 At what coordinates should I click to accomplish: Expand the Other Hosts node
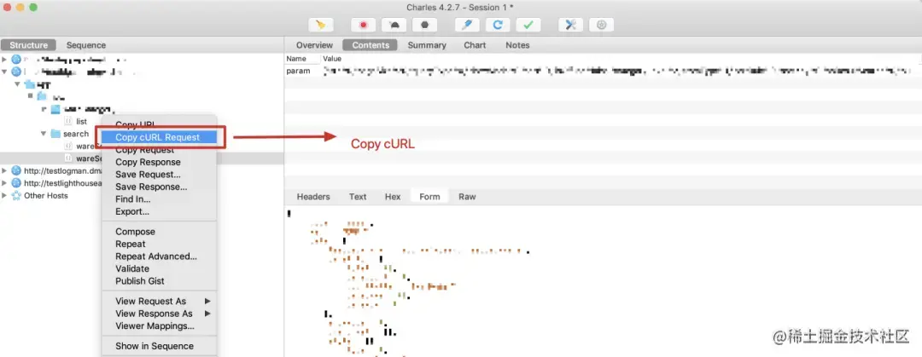tap(5, 195)
